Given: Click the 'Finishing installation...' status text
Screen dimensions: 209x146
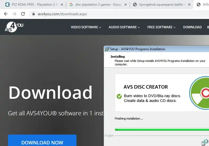Looking at the screenshot, I should (x=129, y=119).
